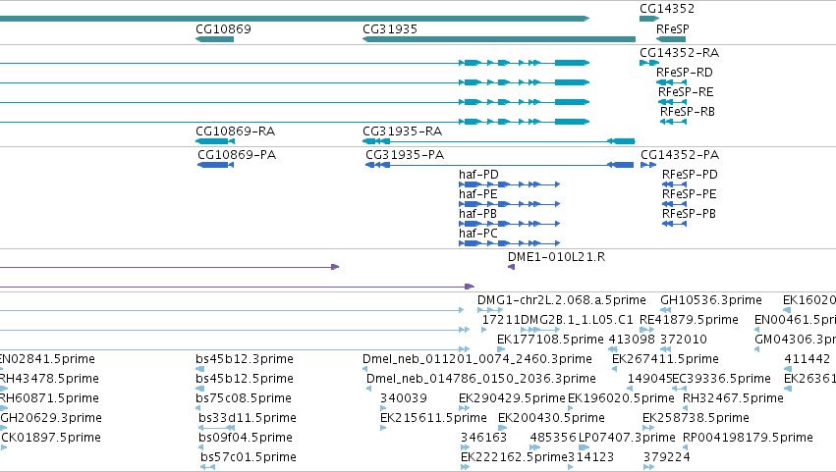
Task: Select the haf-PB protein label
Action: point(477,214)
